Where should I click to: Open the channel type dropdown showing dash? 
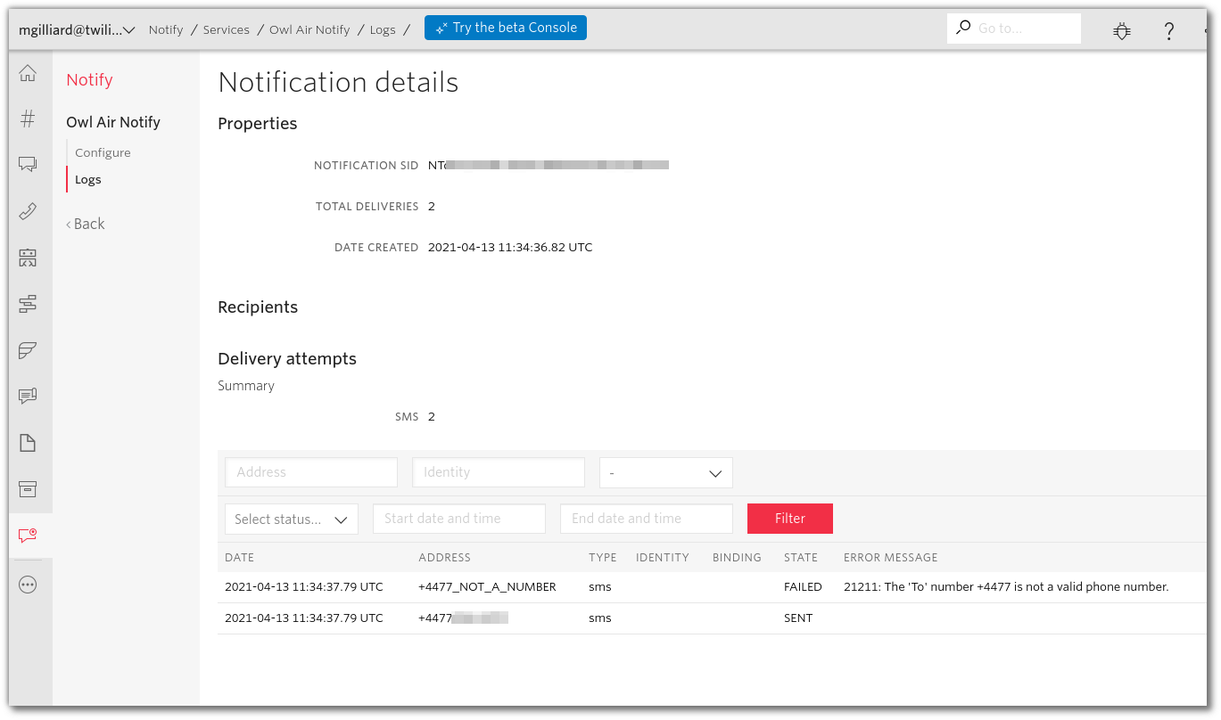666,472
